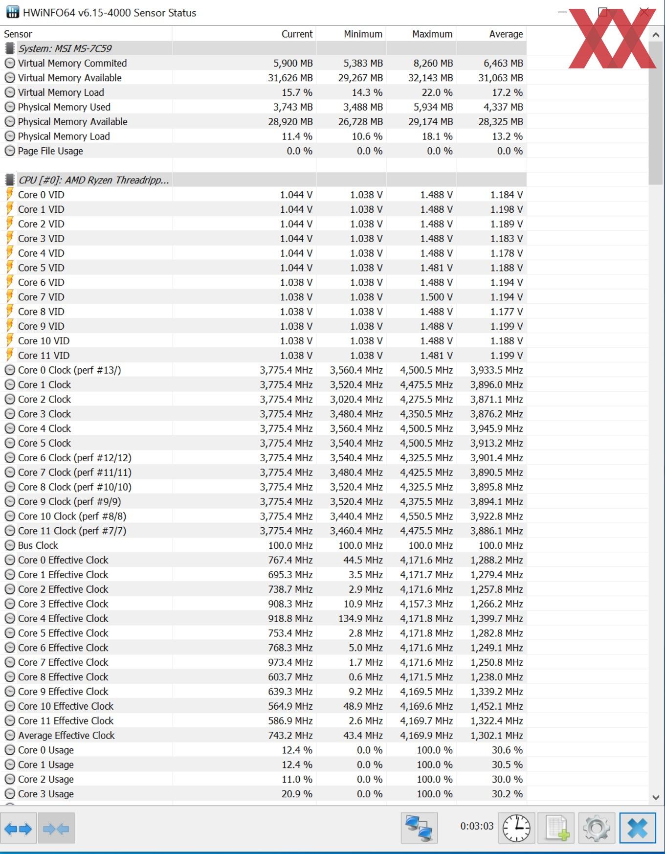Click the gauge icon beside Core 0 Clock
The height and width of the screenshot is (854, 665).
10,370
